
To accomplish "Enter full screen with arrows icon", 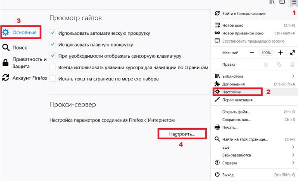I will coord(292,52).
